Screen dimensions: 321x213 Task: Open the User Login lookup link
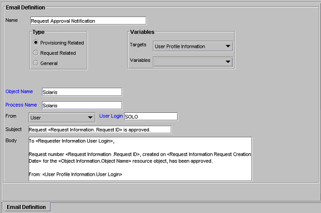click(111, 116)
